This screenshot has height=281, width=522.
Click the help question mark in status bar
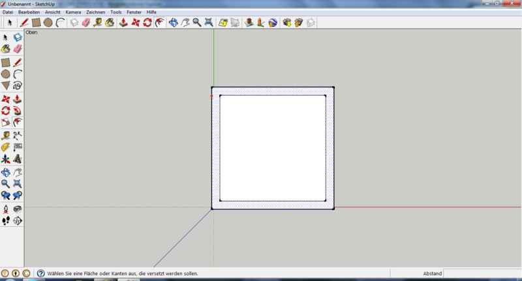point(40,274)
